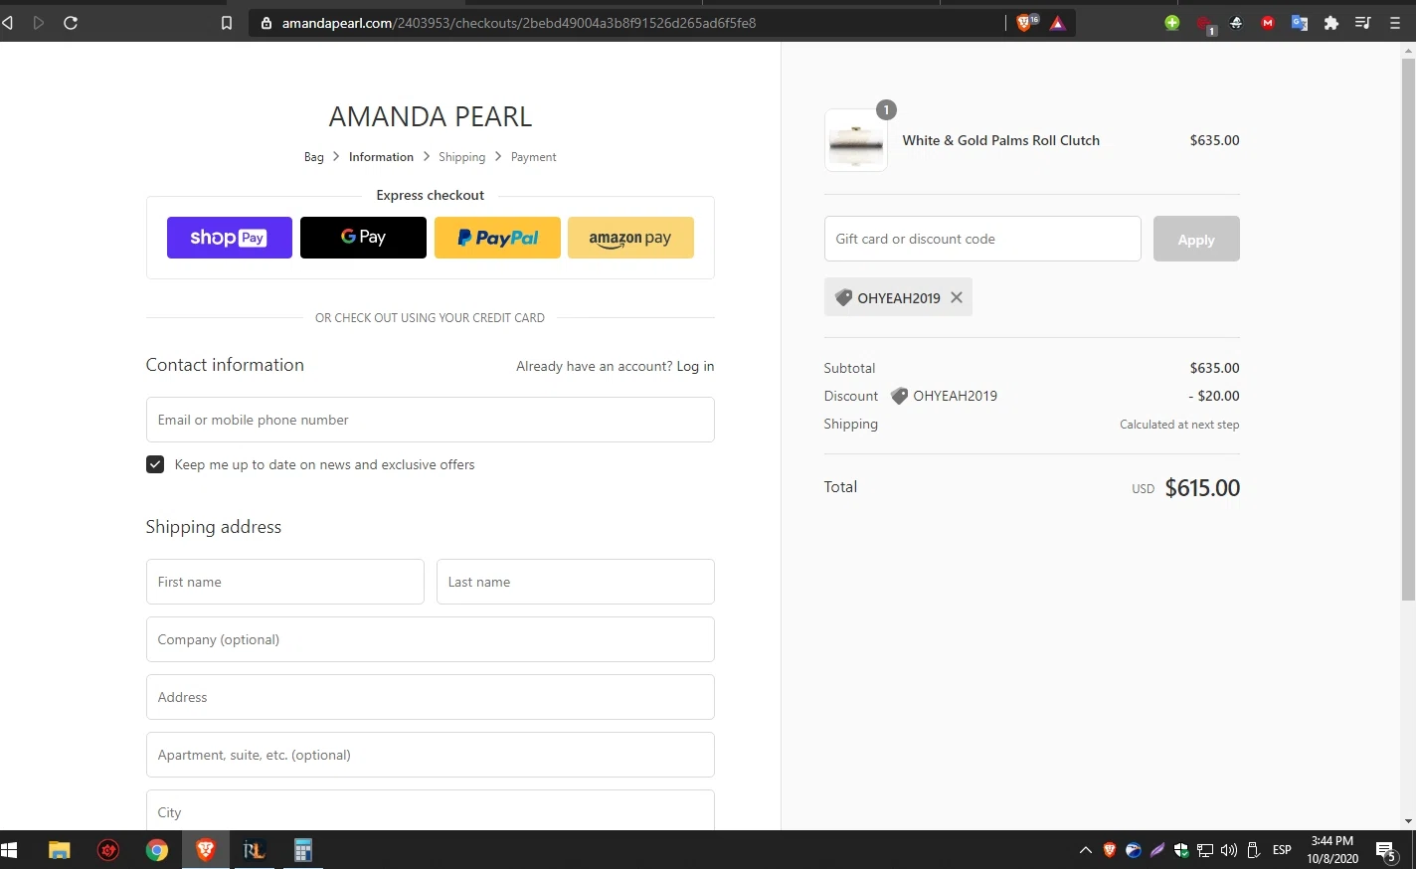Click the browser back arrow
Screen dimensions: 1416x869
tap(8, 22)
